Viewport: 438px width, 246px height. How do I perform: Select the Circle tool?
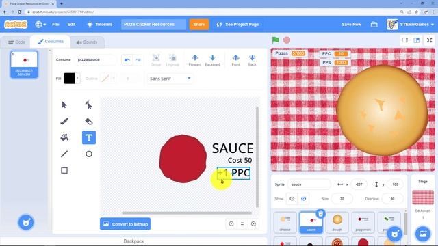(89, 154)
